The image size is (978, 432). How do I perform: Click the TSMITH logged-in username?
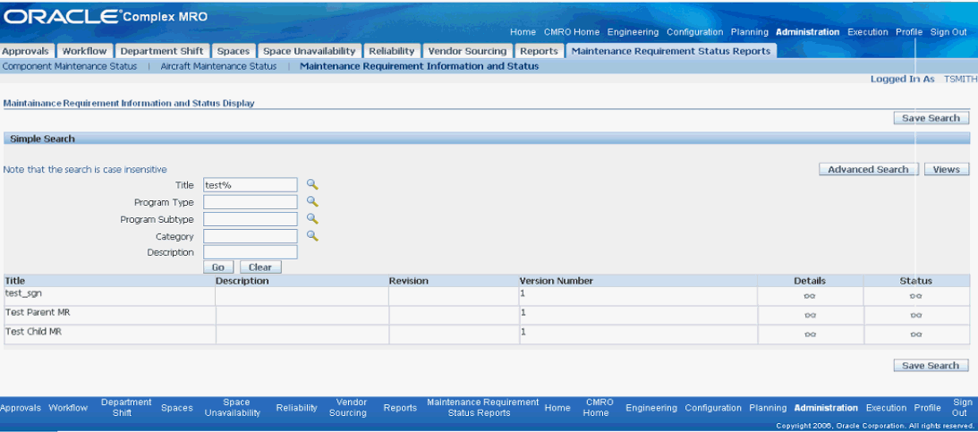[x=960, y=80]
